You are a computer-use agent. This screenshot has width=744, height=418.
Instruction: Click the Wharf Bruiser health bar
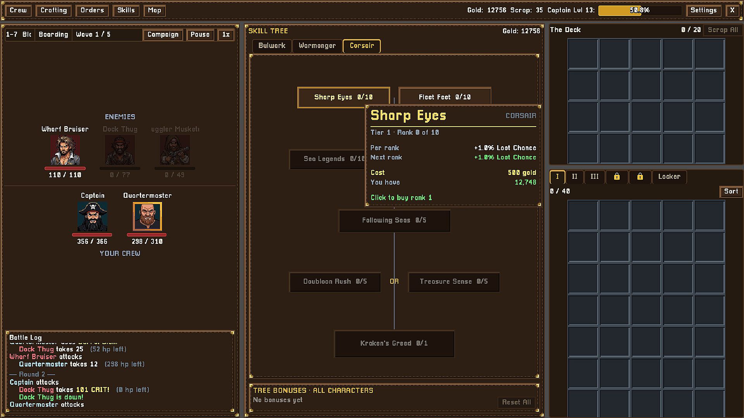pyautogui.click(x=65, y=168)
